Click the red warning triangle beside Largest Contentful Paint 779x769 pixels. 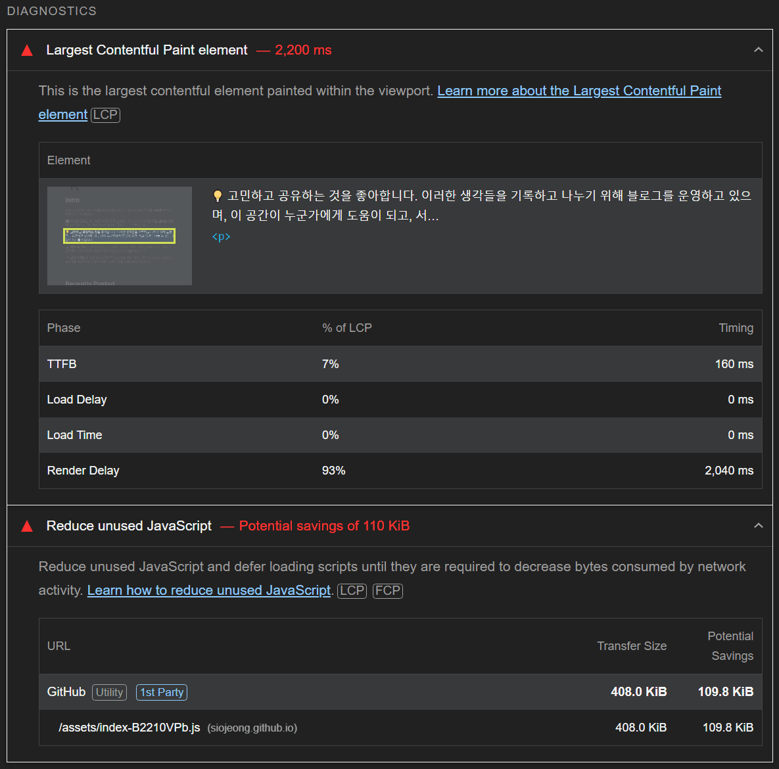(27, 51)
